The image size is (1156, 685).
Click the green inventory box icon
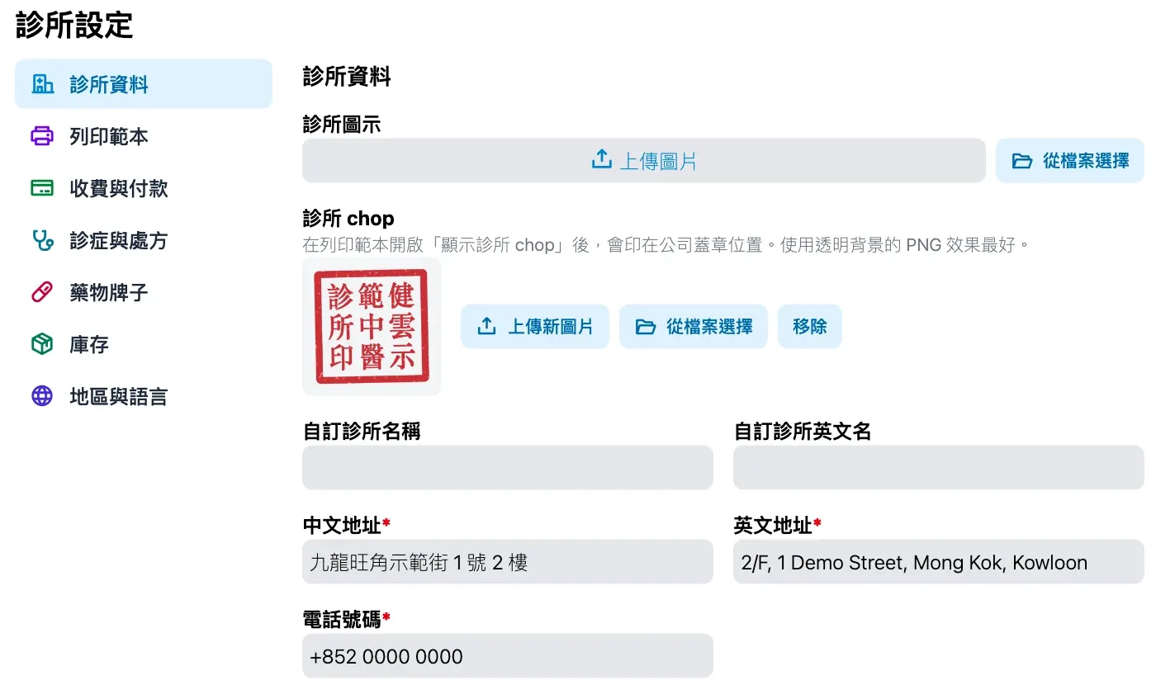[x=42, y=344]
